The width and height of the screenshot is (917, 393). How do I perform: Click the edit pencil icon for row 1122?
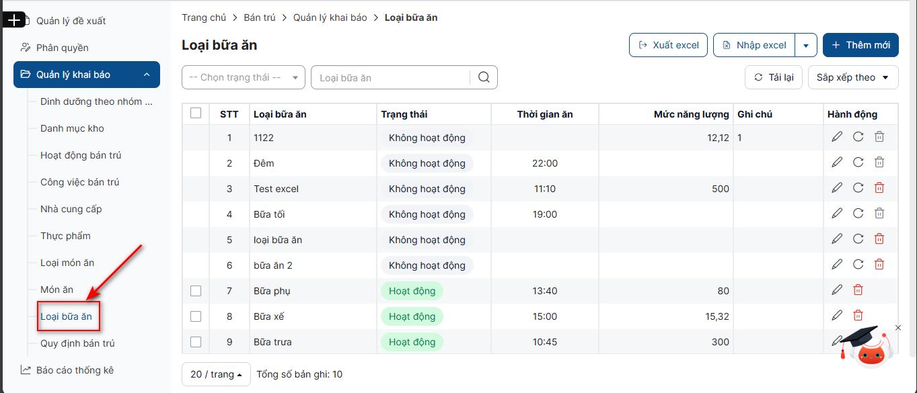[x=837, y=137]
